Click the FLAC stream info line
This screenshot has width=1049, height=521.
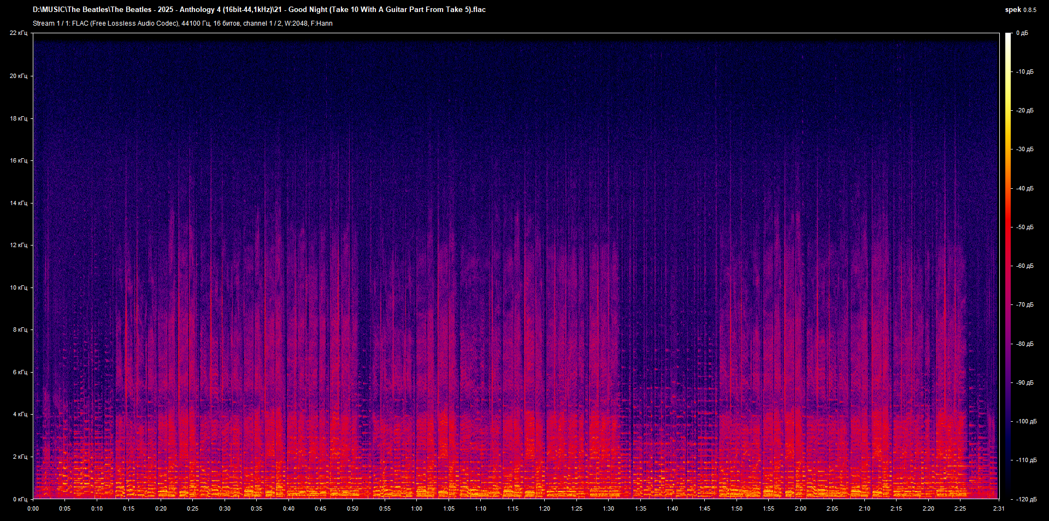tap(182, 23)
